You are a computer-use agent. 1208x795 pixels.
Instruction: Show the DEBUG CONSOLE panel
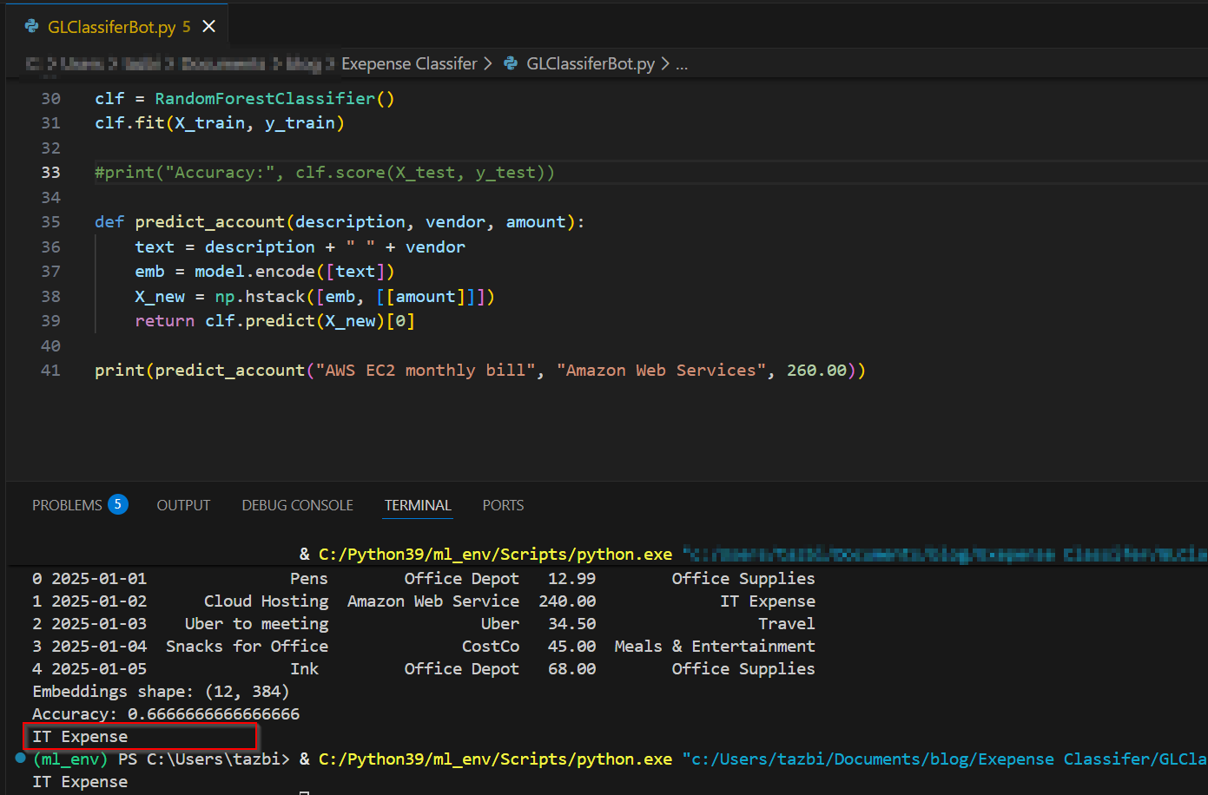(x=297, y=505)
